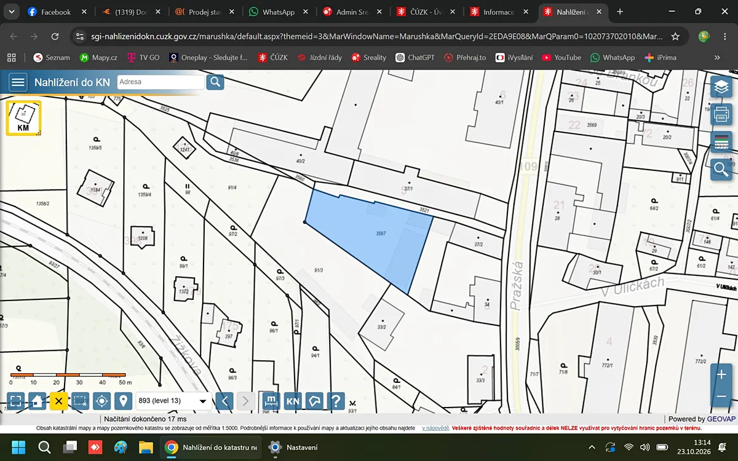Open the Chrome apps grid icon

coord(12,57)
